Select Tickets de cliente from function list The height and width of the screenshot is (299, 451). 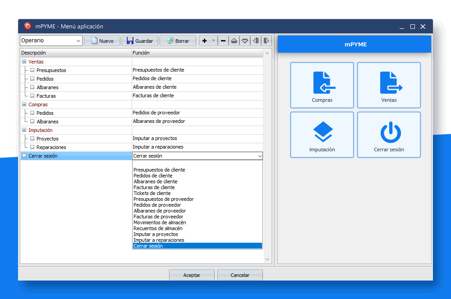pyautogui.click(x=152, y=193)
